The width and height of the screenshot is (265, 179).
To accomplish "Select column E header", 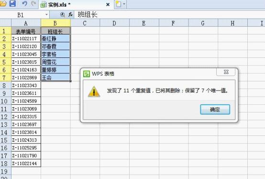I will pyautogui.click(x=144, y=23).
